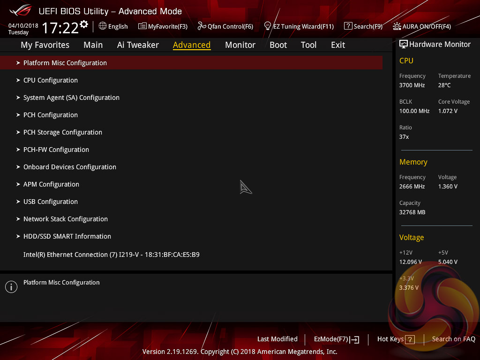Open the Ai Tweaker tab
The image size is (480, 360).
pyautogui.click(x=138, y=45)
